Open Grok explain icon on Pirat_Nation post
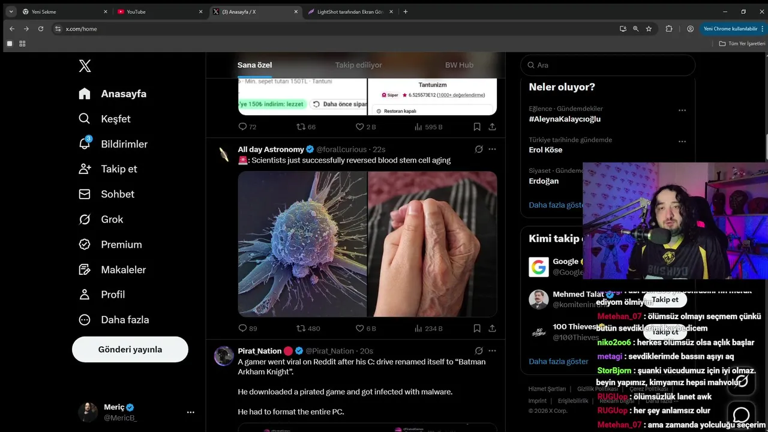Screen dimensions: 768x432 click(479, 350)
